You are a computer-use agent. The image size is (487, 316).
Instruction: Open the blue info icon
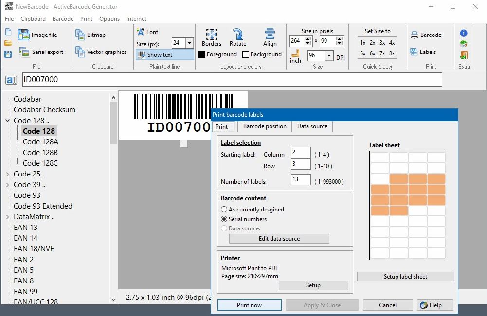464,33
